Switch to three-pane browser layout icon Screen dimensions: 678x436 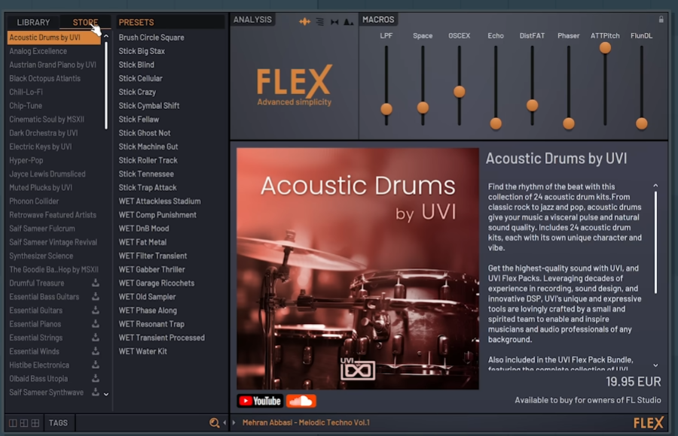[24, 423]
